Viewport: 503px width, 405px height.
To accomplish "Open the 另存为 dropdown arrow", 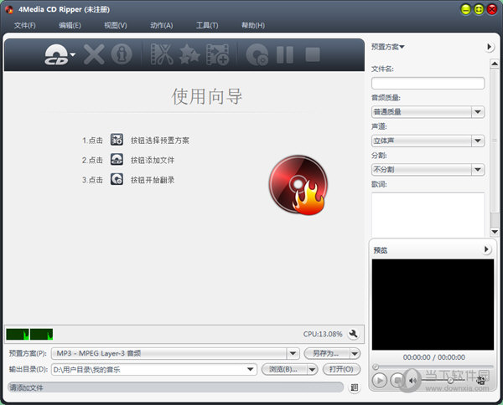I will point(355,354).
